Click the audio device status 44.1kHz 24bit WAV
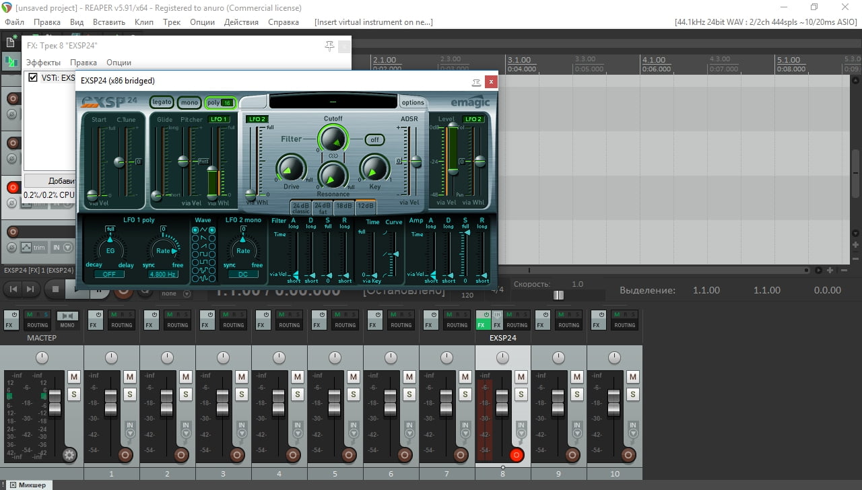The image size is (862, 490). click(766, 22)
